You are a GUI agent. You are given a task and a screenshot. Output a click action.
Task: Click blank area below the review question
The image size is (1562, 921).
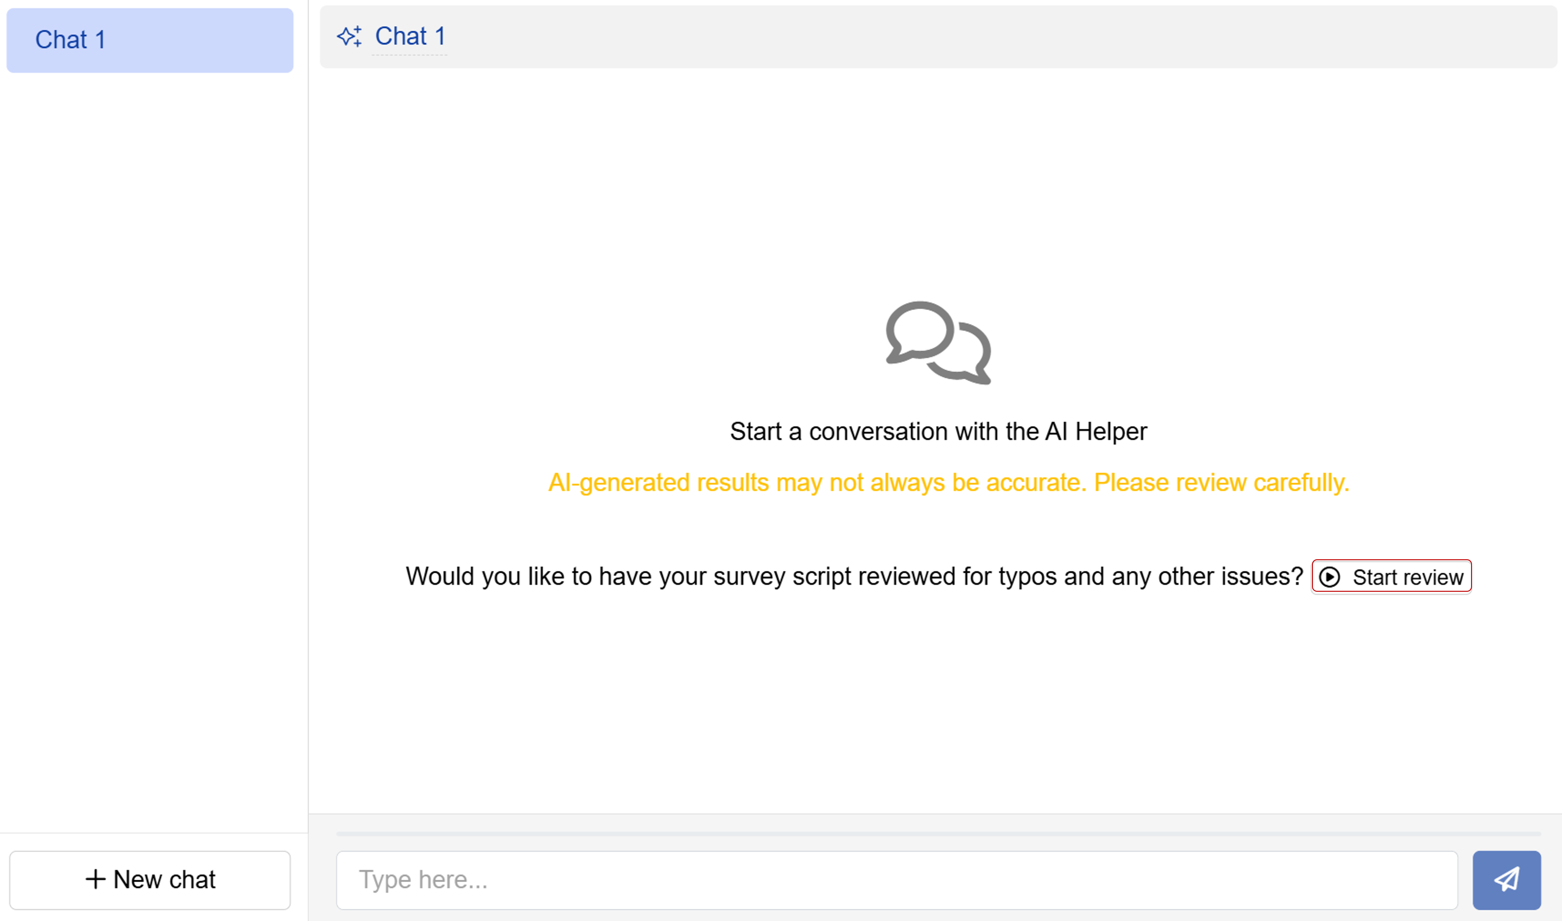(x=938, y=701)
